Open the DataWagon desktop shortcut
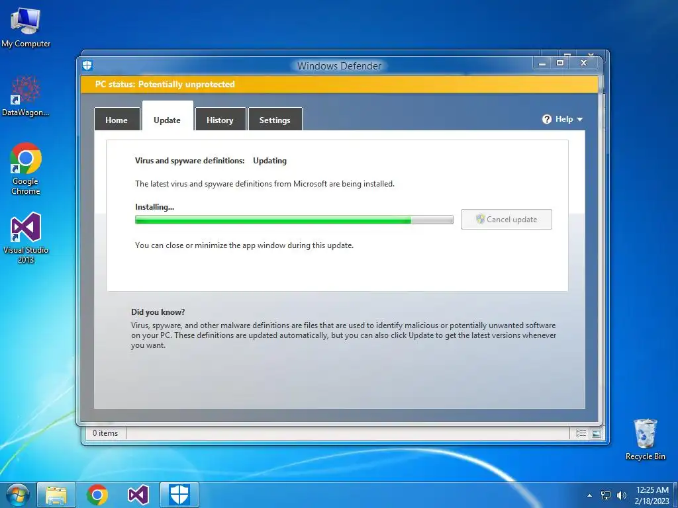This screenshot has width=678, height=508. tap(26, 96)
